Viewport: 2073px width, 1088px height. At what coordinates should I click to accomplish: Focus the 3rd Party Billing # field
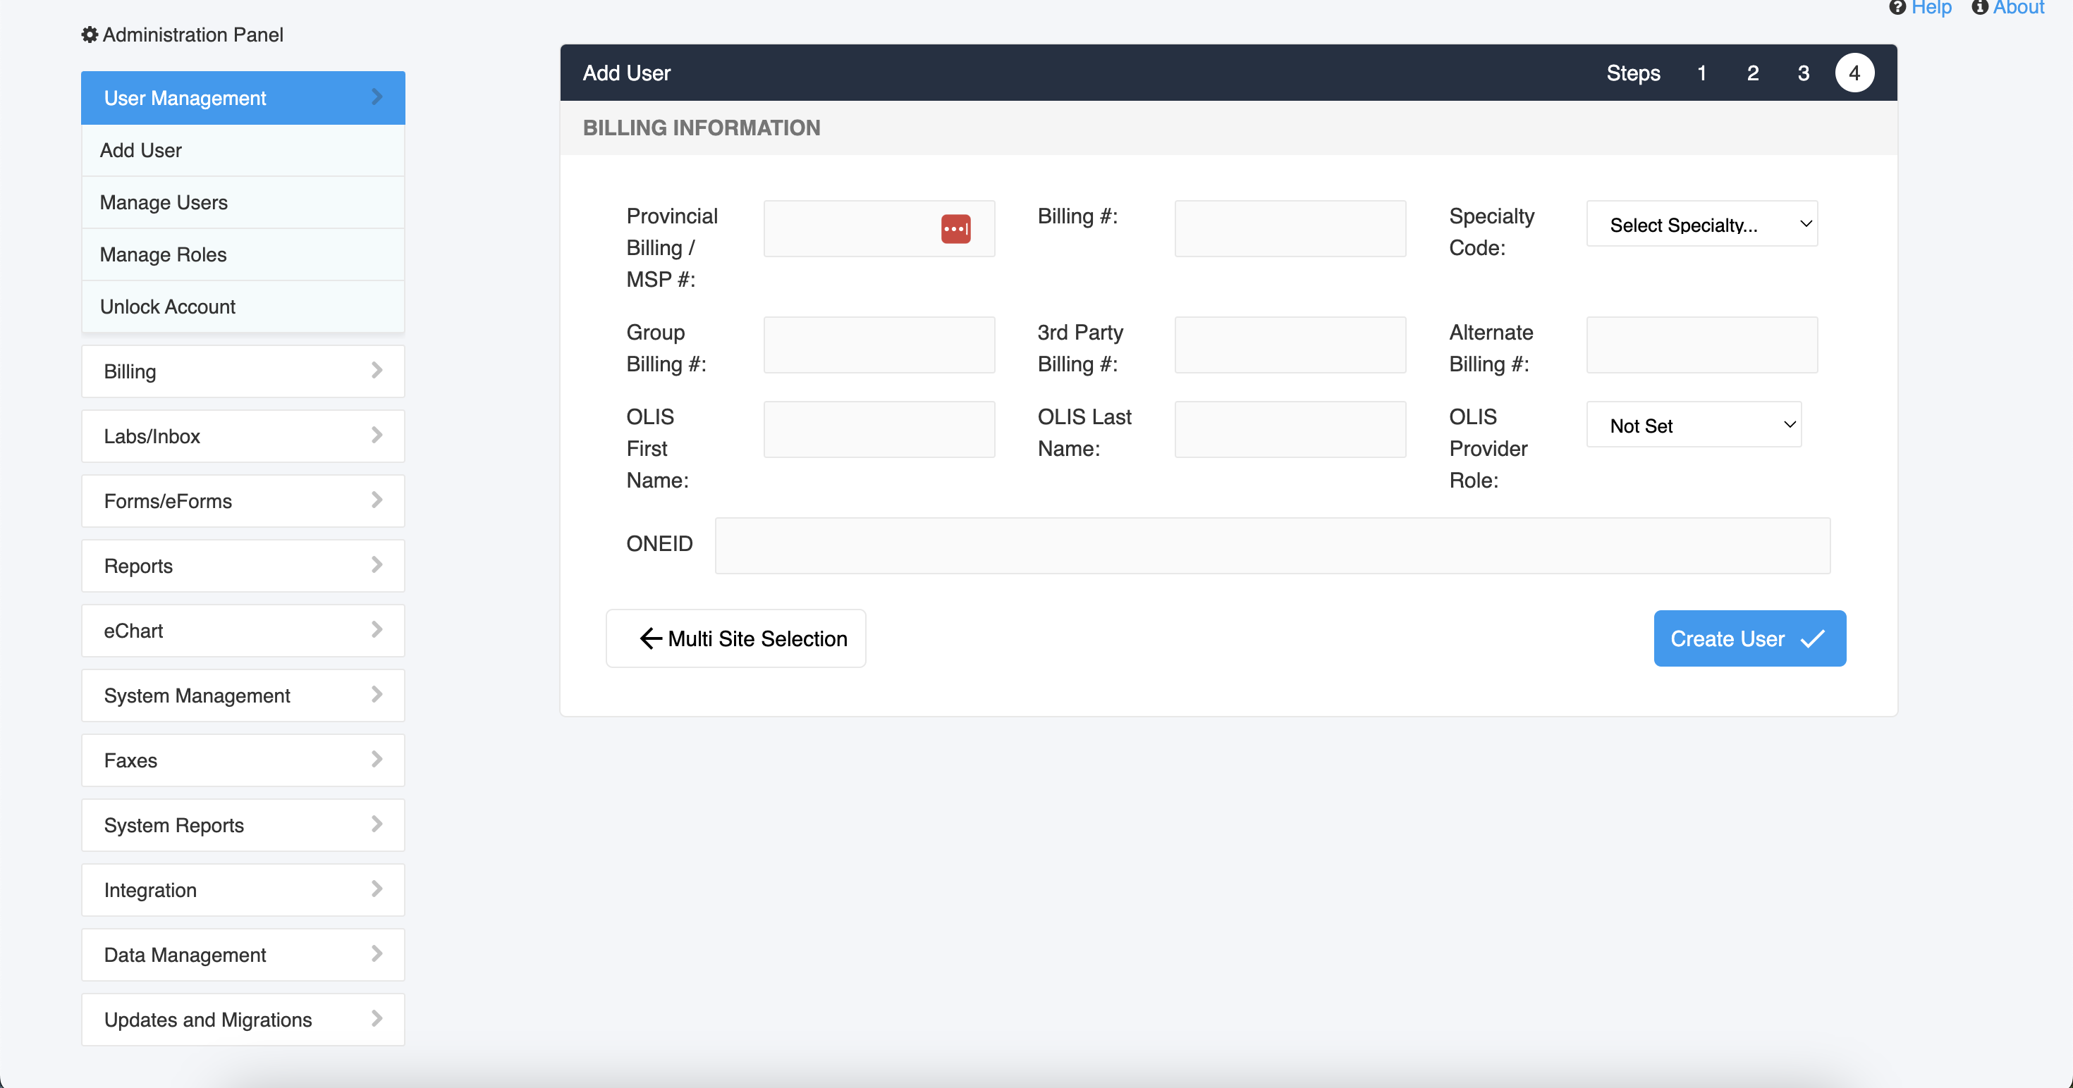pos(1290,345)
